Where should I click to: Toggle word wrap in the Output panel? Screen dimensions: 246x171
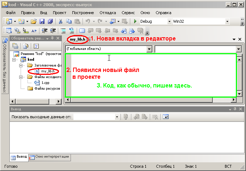click(166, 117)
